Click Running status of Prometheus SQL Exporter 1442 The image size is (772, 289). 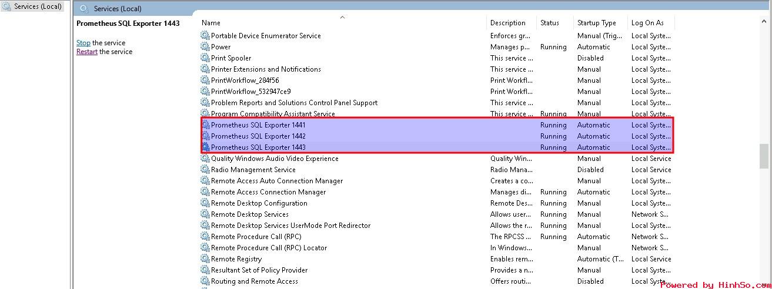click(553, 136)
